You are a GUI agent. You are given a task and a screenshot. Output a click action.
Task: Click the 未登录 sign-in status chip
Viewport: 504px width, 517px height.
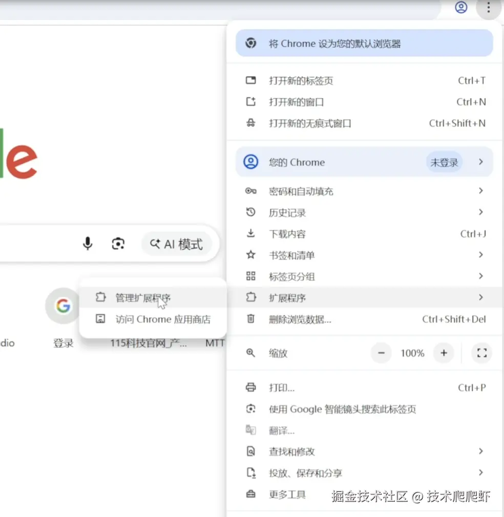[444, 162]
